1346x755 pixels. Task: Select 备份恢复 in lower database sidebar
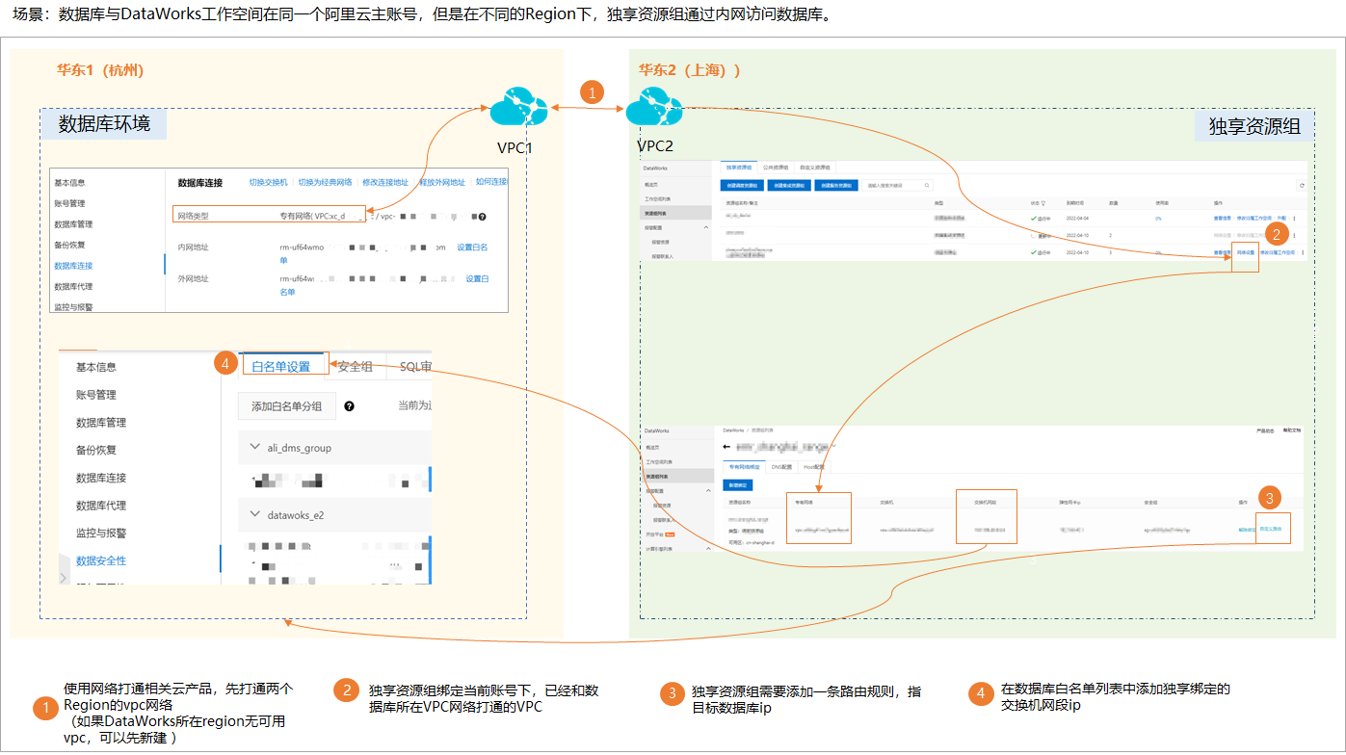(x=96, y=450)
